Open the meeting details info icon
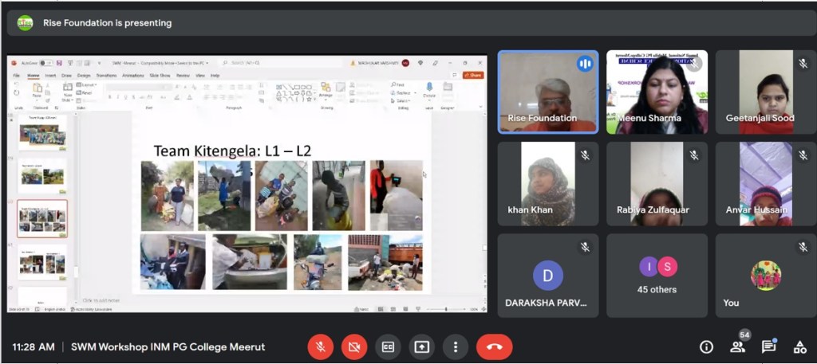The height and width of the screenshot is (364, 817). 706,346
